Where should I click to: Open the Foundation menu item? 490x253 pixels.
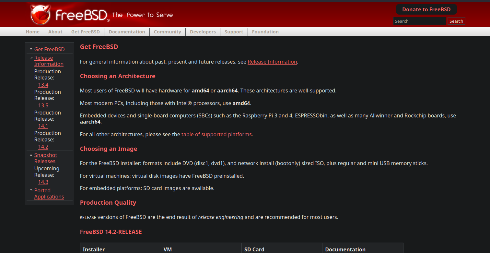265,32
